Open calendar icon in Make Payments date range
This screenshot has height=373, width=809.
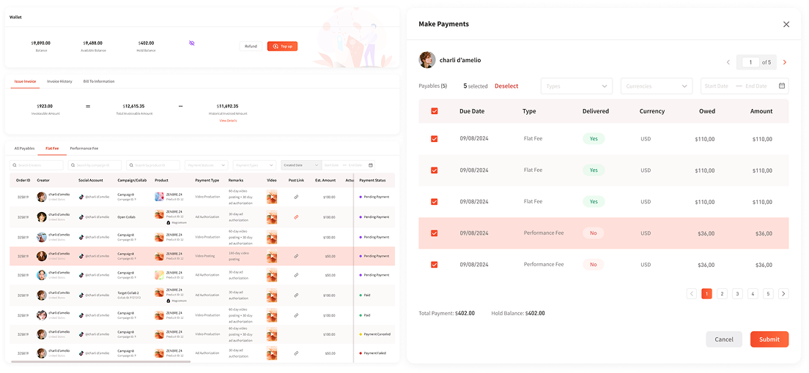click(782, 86)
